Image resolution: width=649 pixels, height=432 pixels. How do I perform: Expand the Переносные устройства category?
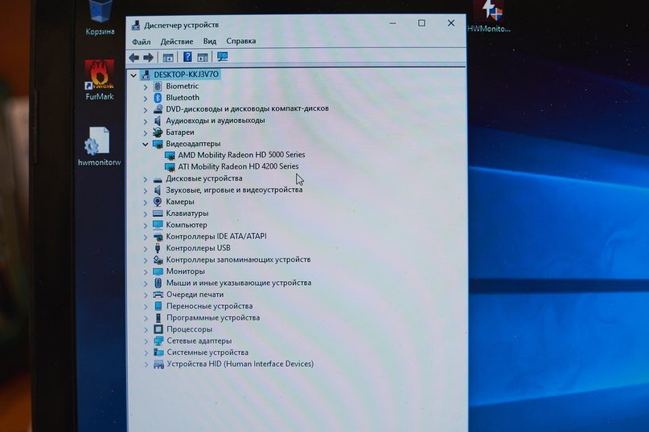pyautogui.click(x=146, y=307)
